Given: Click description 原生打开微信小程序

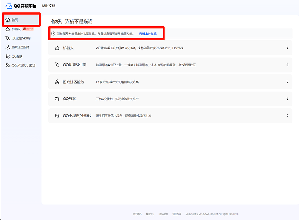Looking at the screenshot, I should click(x=124, y=116).
